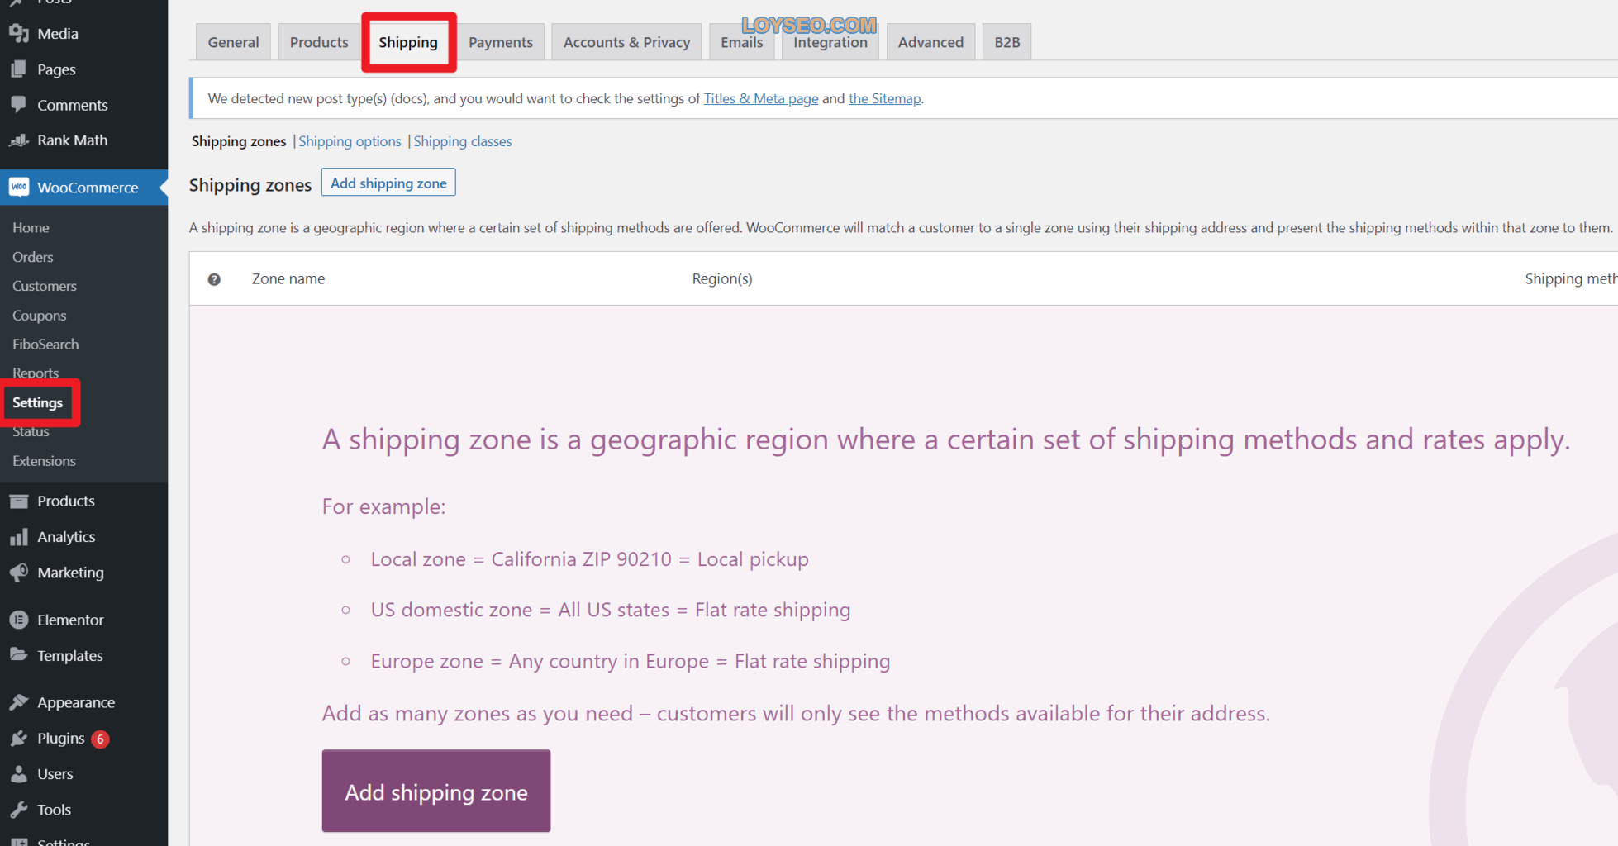This screenshot has width=1618, height=846.
Task: Open the Orders submenu item
Action: pos(33,257)
